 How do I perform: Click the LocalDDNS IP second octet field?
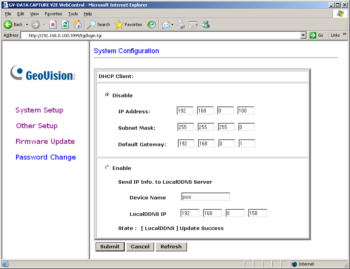pyautogui.click(x=213, y=213)
